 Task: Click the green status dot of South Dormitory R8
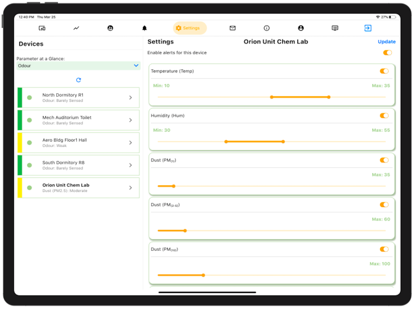pos(29,165)
